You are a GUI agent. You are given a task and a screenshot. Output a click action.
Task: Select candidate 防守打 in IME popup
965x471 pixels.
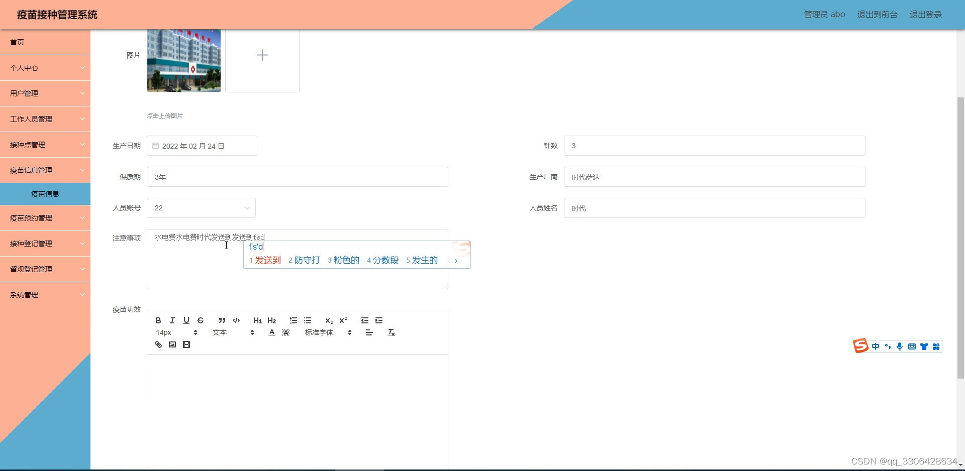(x=305, y=260)
